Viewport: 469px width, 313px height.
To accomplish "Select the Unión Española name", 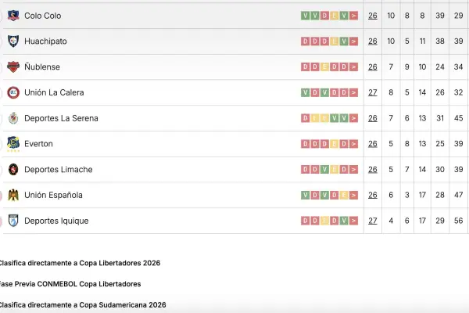I will coord(53,195).
